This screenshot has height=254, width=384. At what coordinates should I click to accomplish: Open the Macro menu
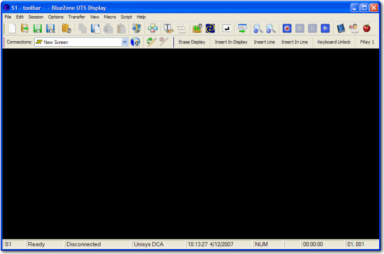click(x=110, y=17)
